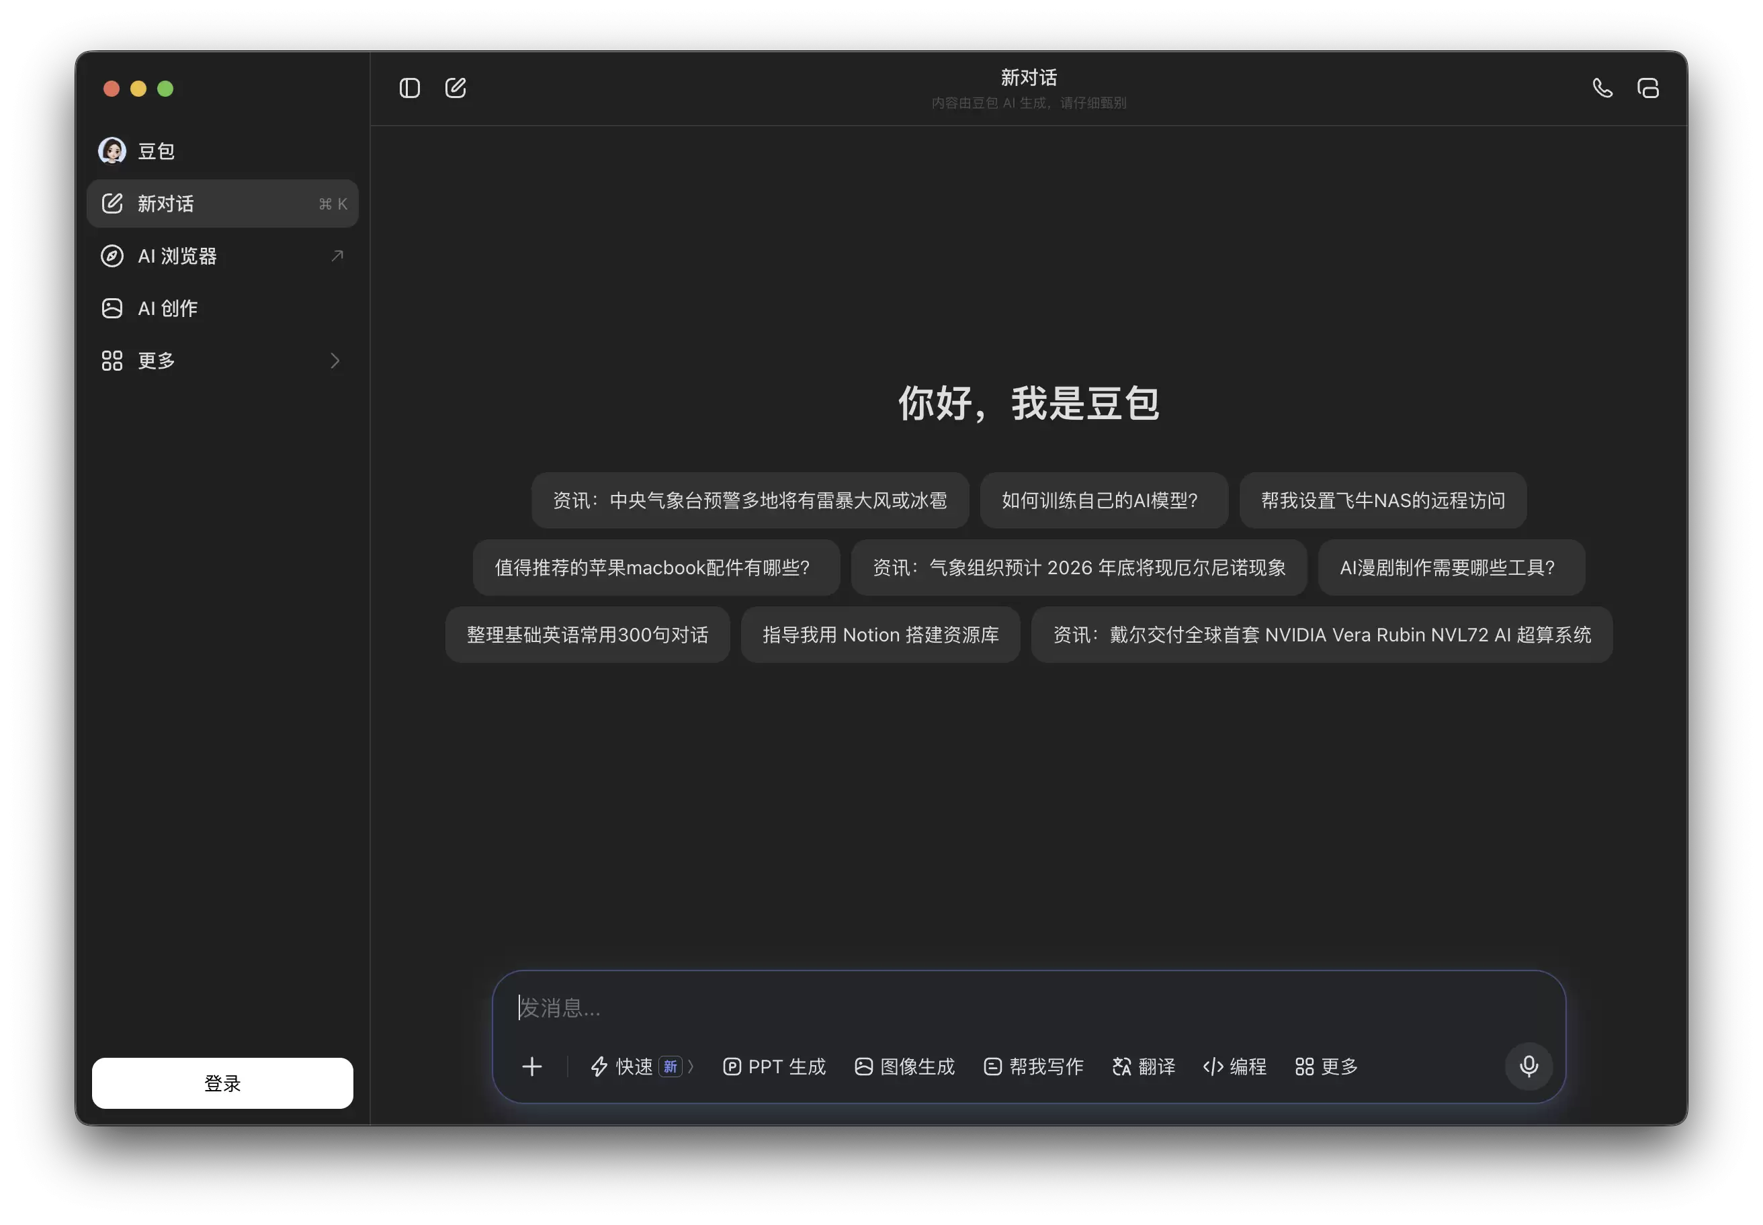Image resolution: width=1763 pixels, height=1225 pixels.
Task: Click the red window close button
Action: pyautogui.click(x=112, y=88)
